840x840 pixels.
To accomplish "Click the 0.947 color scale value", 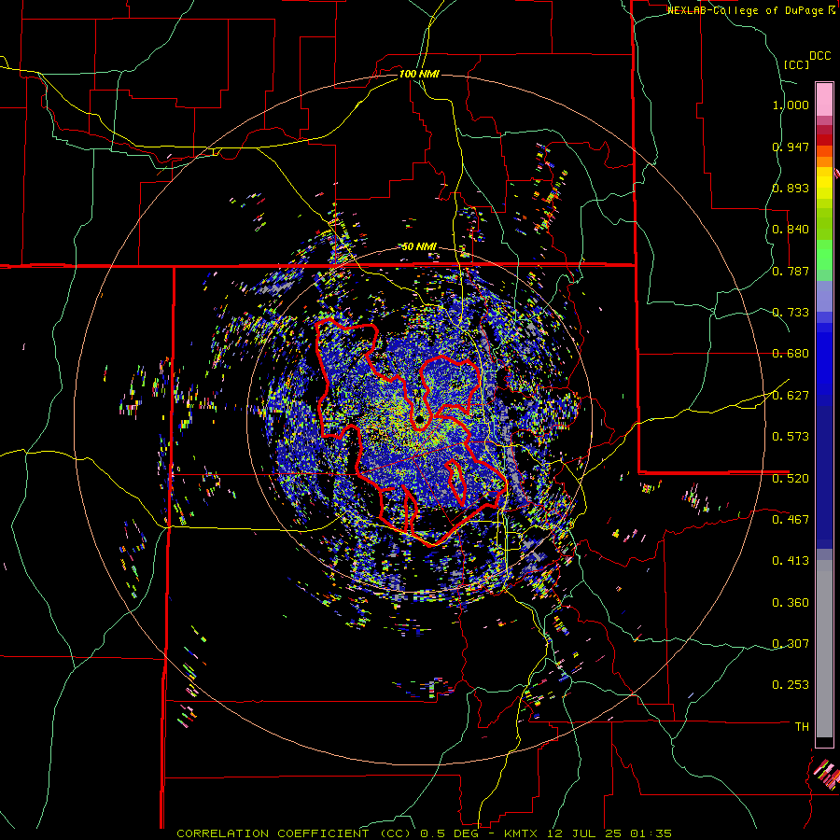I will tap(791, 147).
